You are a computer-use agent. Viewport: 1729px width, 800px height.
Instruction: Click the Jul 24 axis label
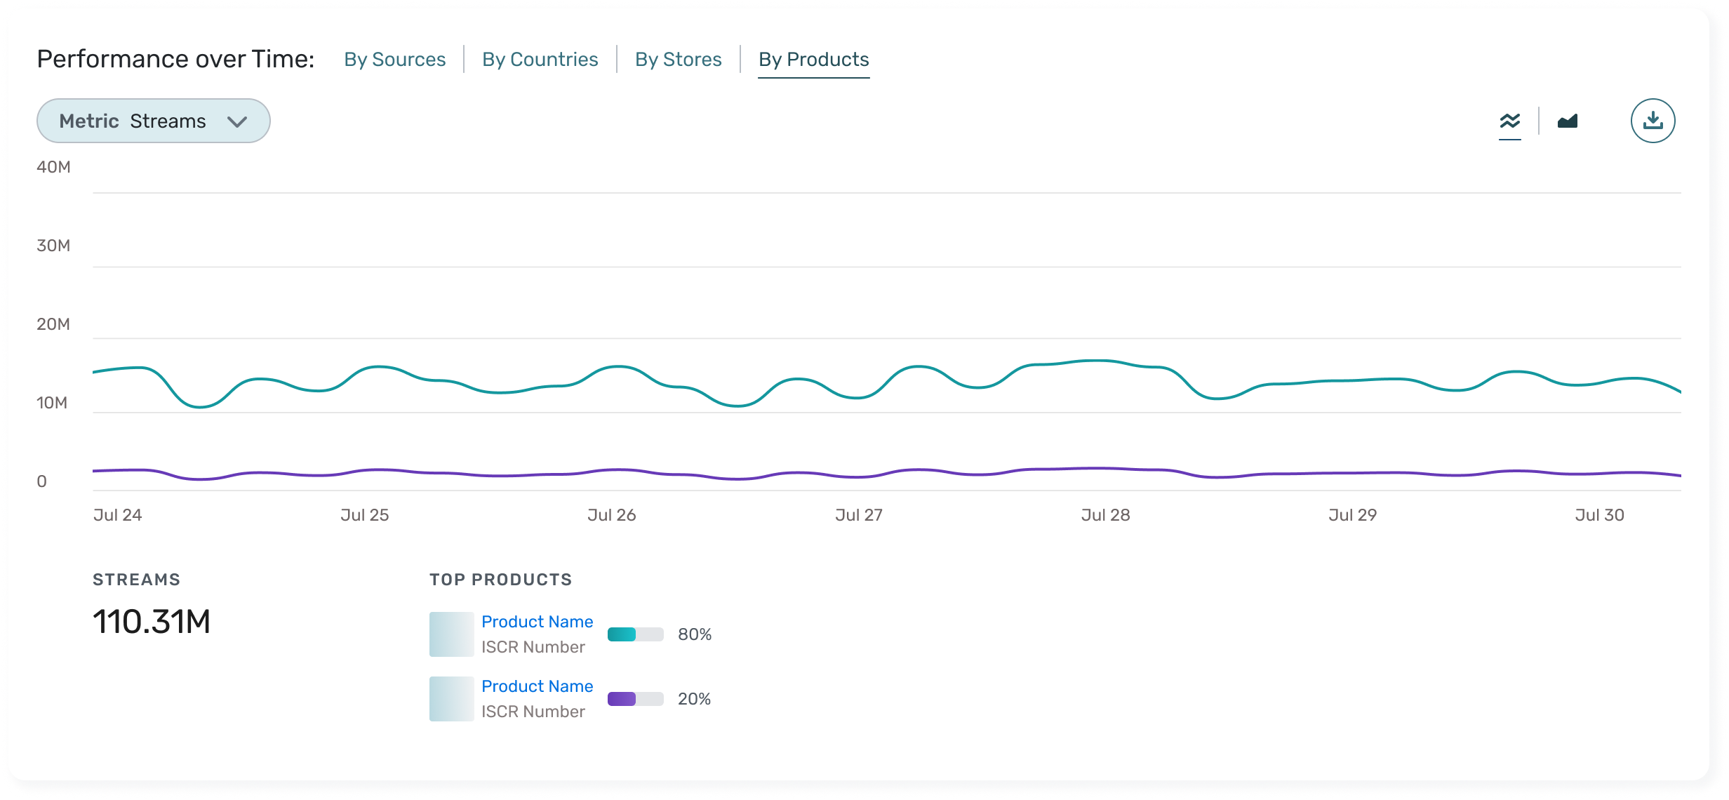click(117, 515)
